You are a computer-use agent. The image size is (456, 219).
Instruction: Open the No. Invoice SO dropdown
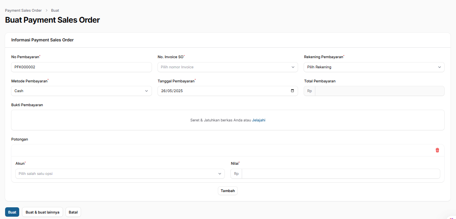point(228,67)
